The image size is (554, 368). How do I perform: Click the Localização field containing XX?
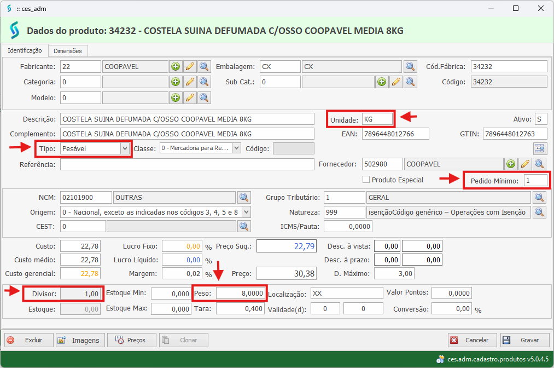pos(347,293)
